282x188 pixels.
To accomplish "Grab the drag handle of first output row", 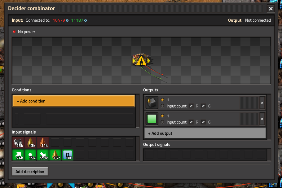I will click(249, 103).
